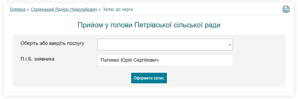
Task: Place cursor after Патинко Юрій Сергійович text
Action: (x=159, y=60)
